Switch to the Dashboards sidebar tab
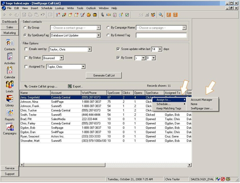 point(9,22)
